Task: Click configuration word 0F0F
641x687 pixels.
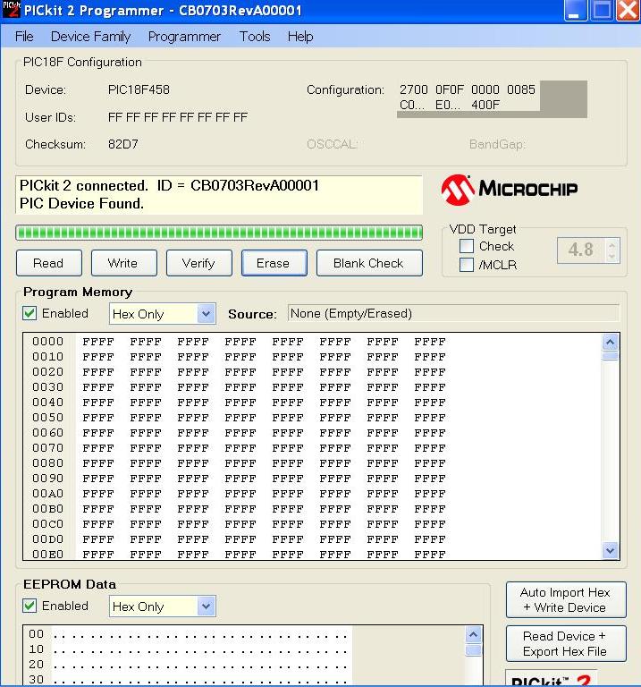Action: pyautogui.click(x=449, y=89)
